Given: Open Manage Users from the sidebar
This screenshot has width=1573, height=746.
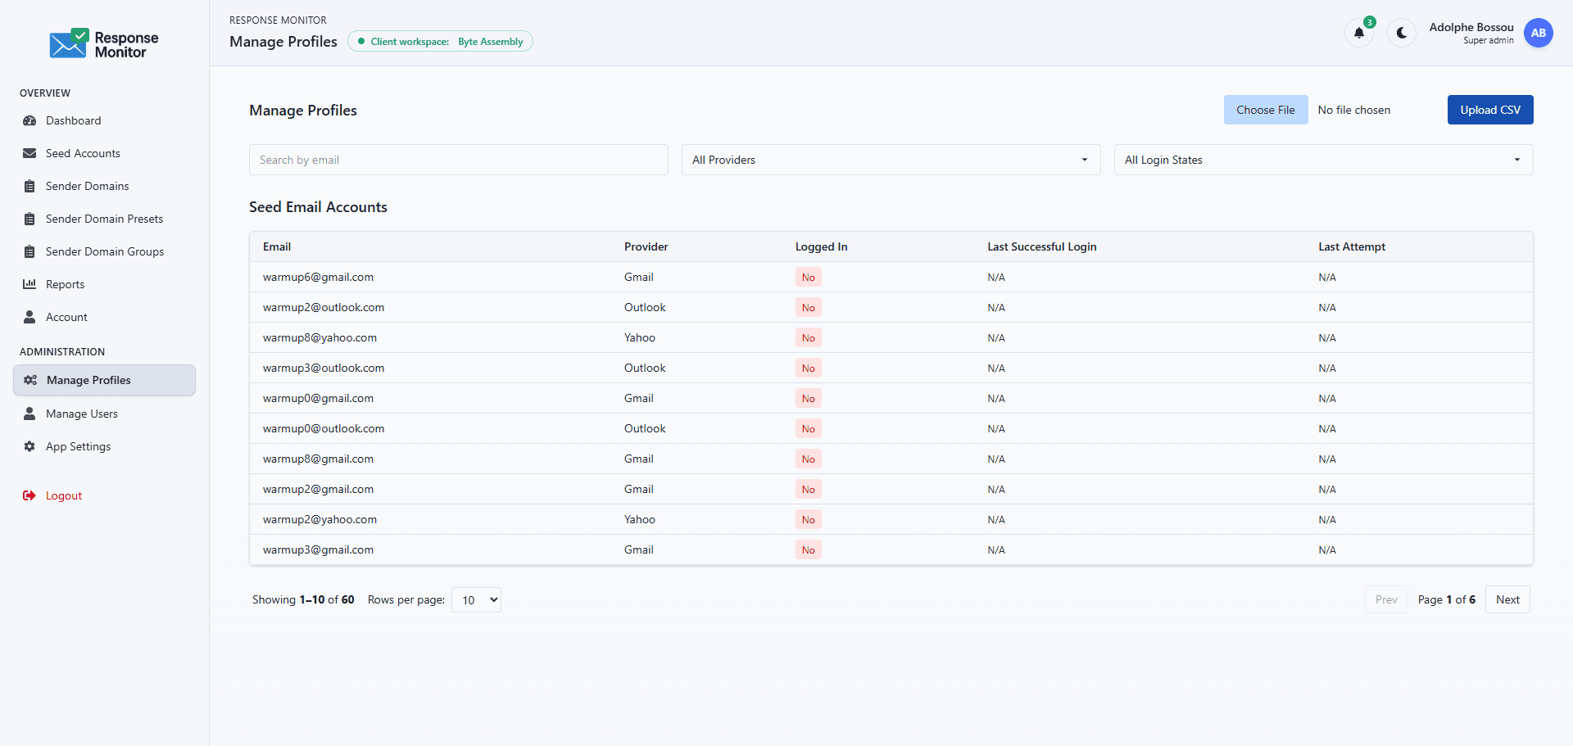Looking at the screenshot, I should tap(80, 414).
